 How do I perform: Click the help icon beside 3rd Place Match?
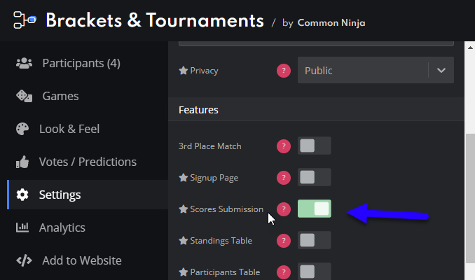284,146
